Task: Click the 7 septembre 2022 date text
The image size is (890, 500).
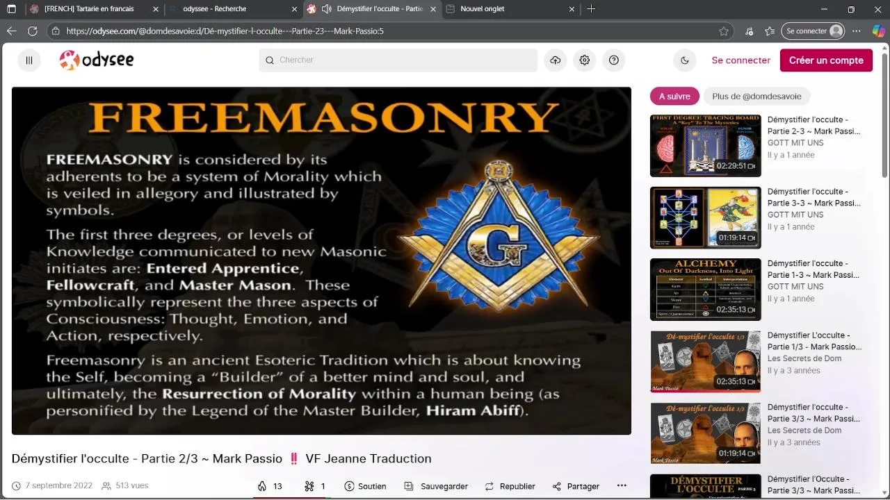Action: coord(58,486)
